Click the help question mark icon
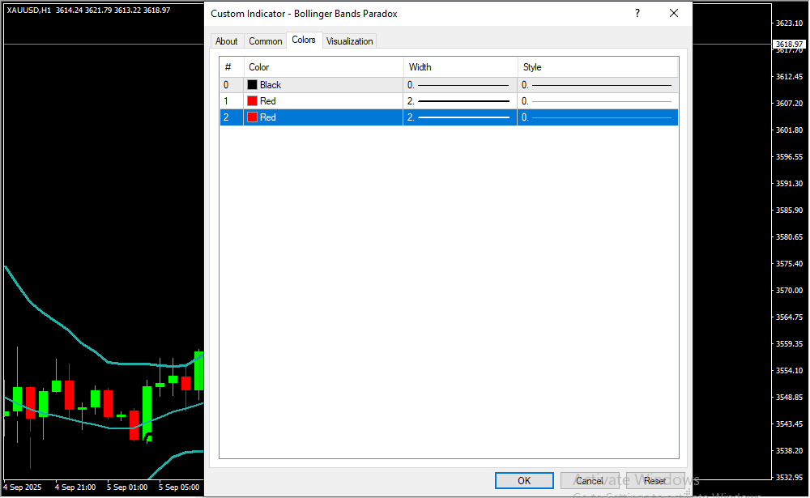 [637, 14]
